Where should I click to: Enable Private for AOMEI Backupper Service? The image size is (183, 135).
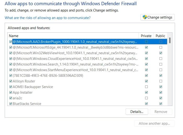pos(146,87)
